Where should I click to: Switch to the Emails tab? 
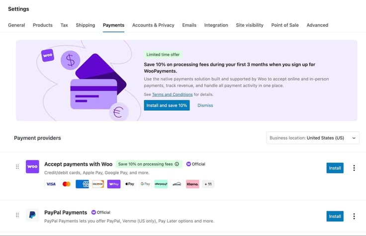tap(189, 25)
